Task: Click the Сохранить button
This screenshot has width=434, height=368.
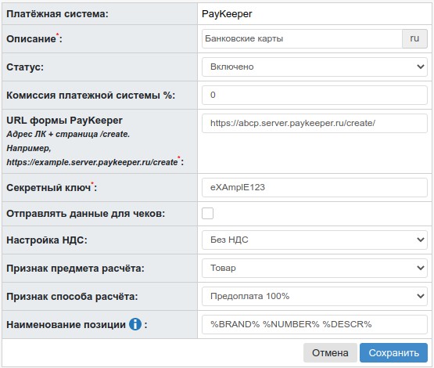Action: coord(393,353)
